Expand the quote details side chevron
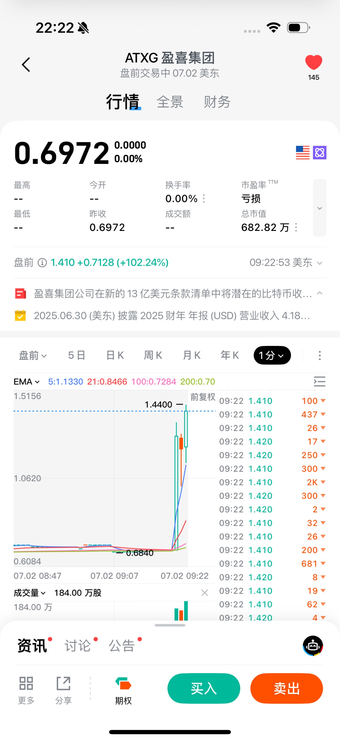340x741 pixels. click(x=319, y=208)
